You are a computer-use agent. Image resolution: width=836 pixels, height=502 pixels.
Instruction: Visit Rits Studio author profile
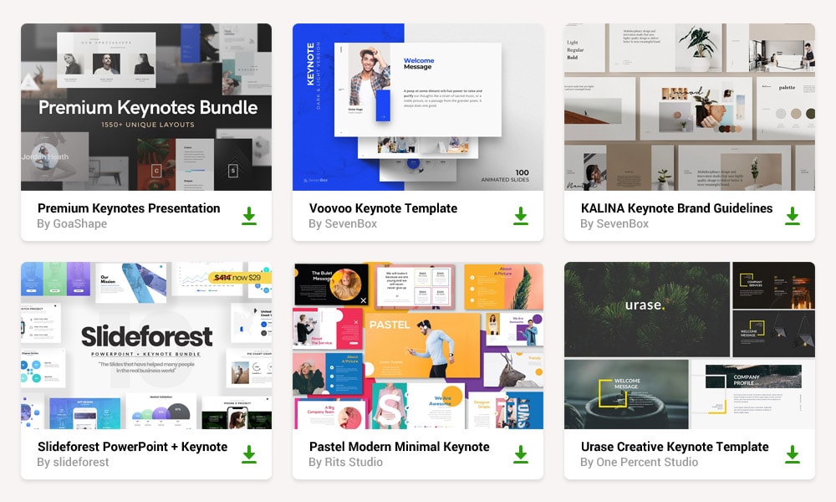point(345,462)
